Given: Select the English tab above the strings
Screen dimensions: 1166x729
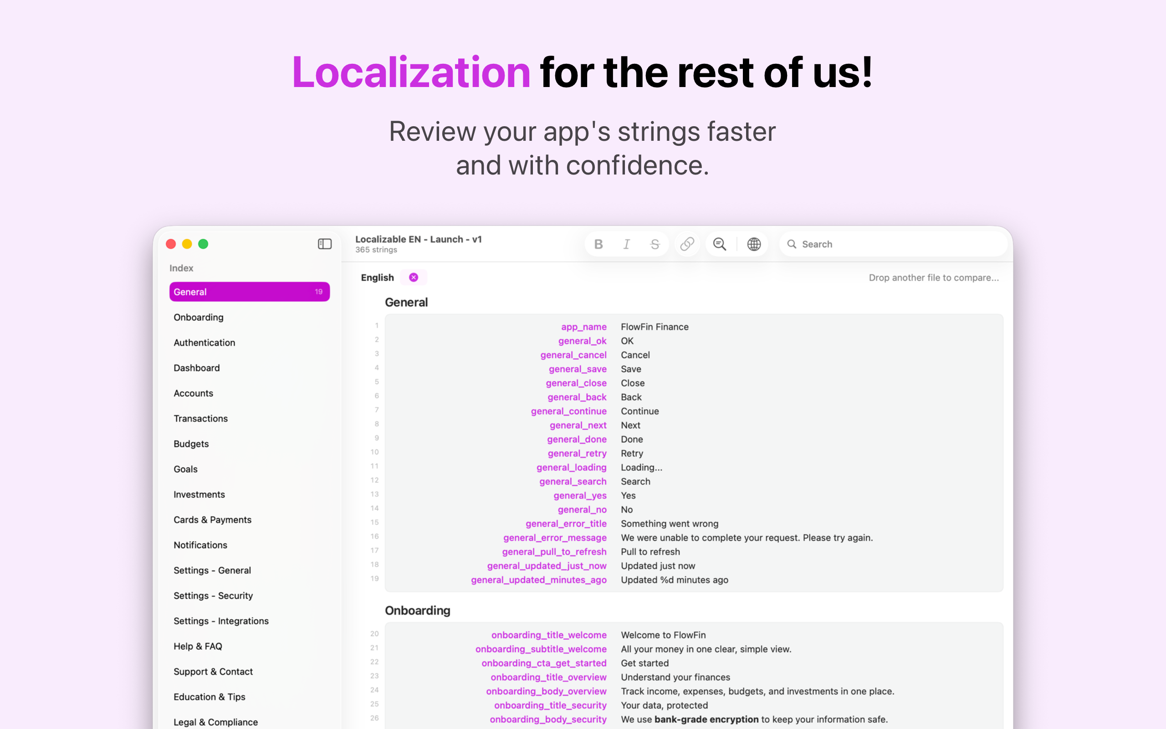Looking at the screenshot, I should click(x=377, y=277).
